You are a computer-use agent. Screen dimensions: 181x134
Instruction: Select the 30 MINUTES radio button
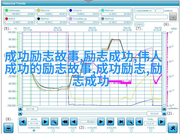tap(53, 130)
